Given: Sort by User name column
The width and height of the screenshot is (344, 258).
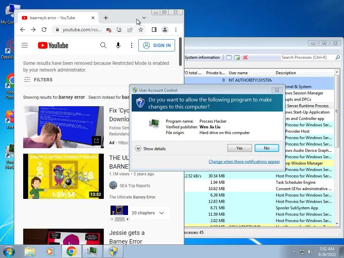Looking at the screenshot, I should click(x=250, y=73).
